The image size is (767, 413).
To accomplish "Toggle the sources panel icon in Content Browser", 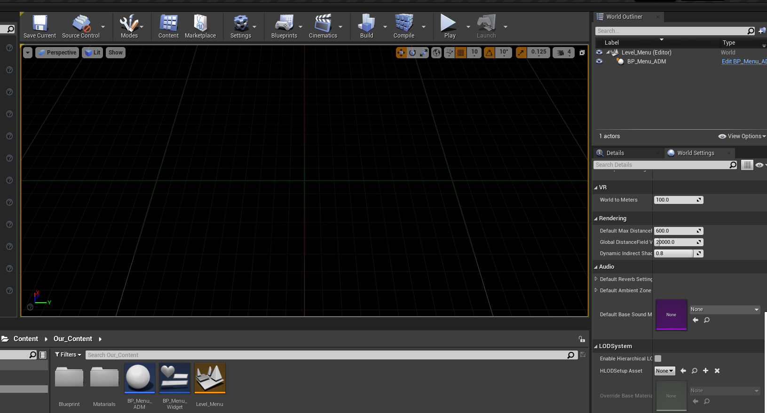I will pos(43,355).
